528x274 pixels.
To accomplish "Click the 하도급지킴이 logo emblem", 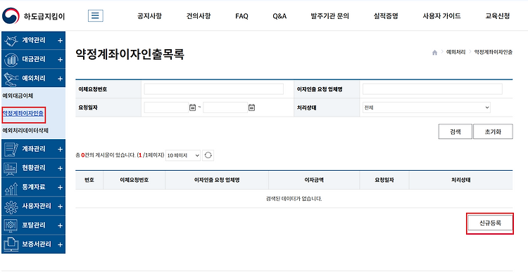I will coord(11,15).
